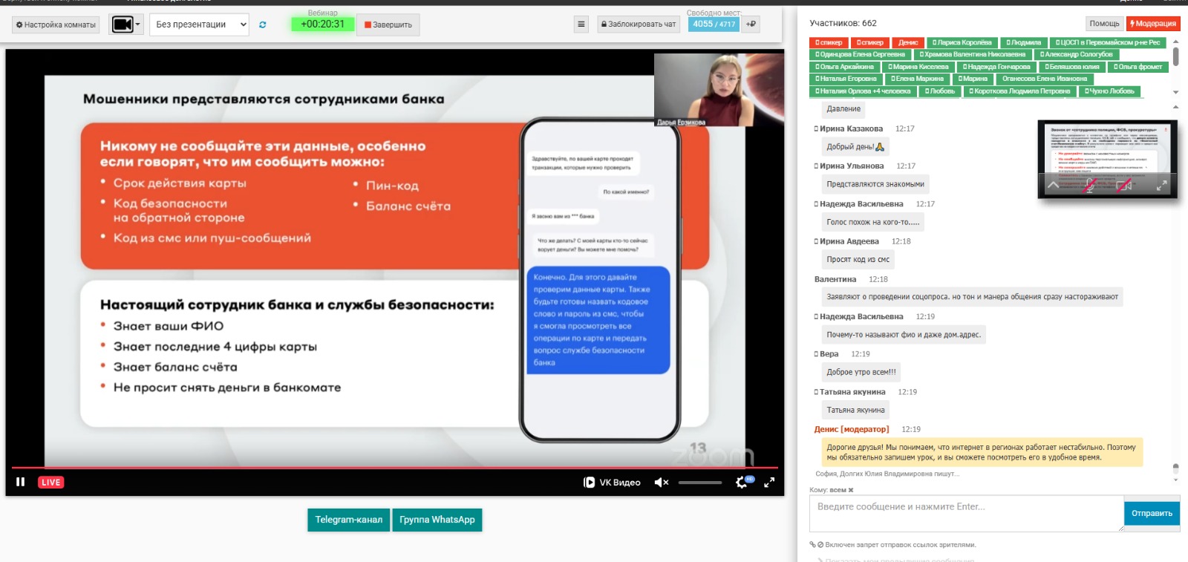Select participant Ольга Аркайкина
1188x562 pixels.
pos(844,67)
